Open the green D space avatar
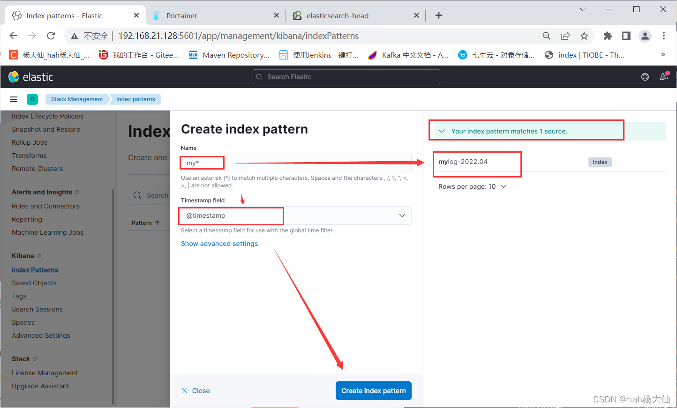 pos(32,99)
